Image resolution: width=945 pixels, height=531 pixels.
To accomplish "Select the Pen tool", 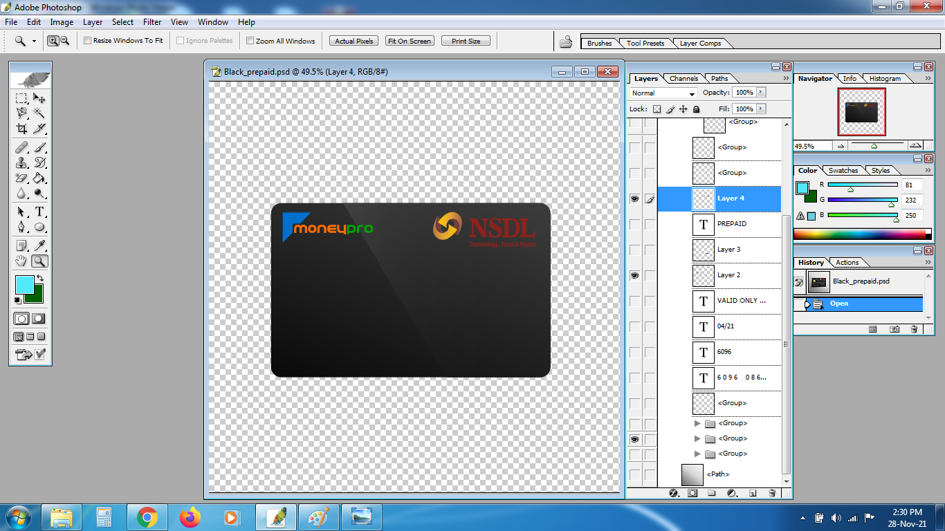I will point(21,227).
